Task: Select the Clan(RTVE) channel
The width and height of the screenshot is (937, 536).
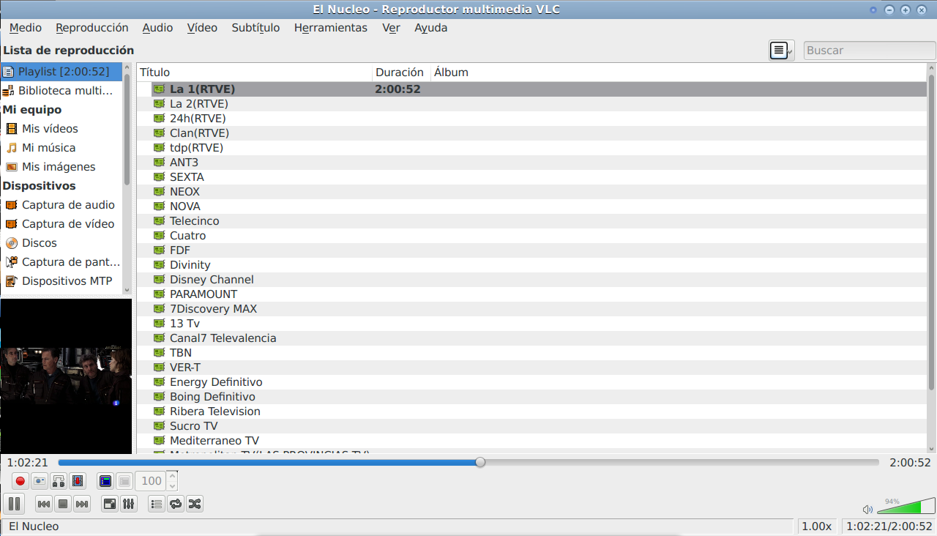Action: pos(539,133)
